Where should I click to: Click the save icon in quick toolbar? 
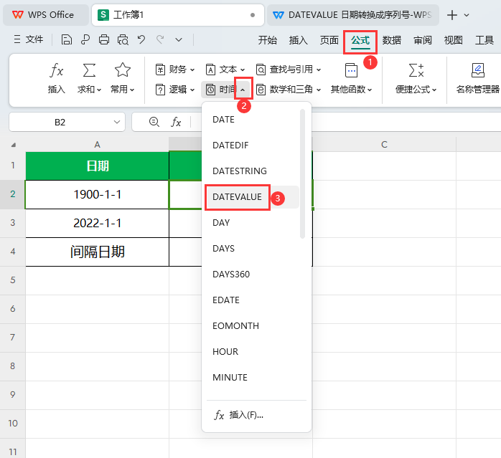(x=67, y=40)
